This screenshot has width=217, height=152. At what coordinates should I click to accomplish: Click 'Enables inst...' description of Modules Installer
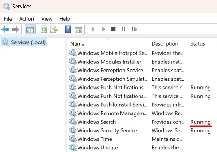click(x=167, y=62)
